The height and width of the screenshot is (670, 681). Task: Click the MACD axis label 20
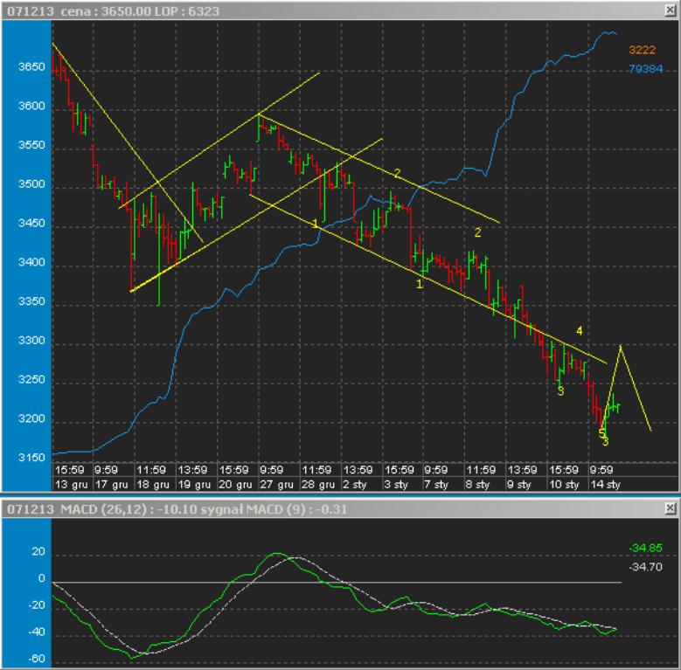[x=38, y=551]
